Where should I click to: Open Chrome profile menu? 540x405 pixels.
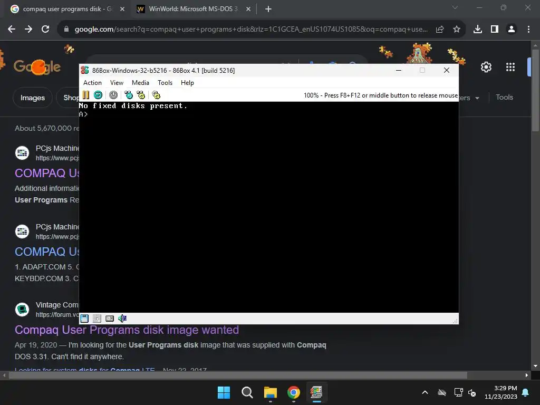[x=512, y=30]
